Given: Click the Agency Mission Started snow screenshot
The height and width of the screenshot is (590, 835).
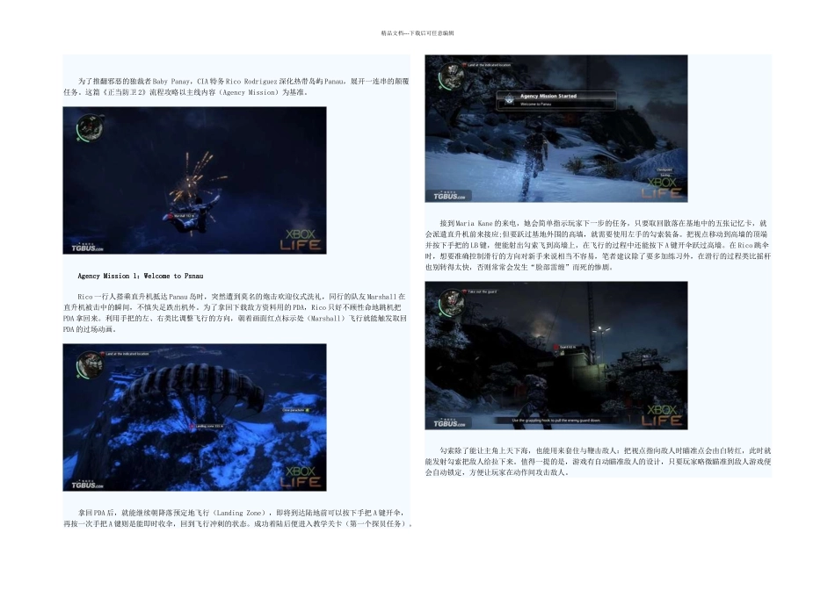Looking at the screenshot, I should pyautogui.click(x=556, y=128).
